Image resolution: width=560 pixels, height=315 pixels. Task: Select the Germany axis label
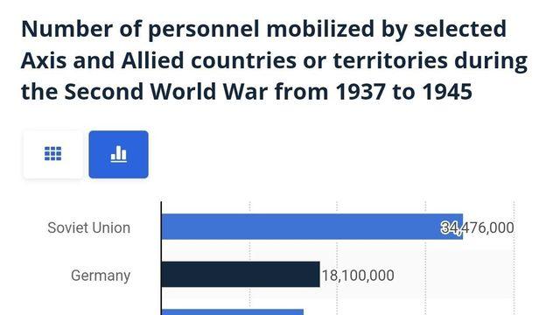pyautogui.click(x=101, y=276)
